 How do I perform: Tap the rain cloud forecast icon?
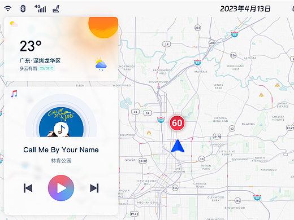click(x=101, y=64)
